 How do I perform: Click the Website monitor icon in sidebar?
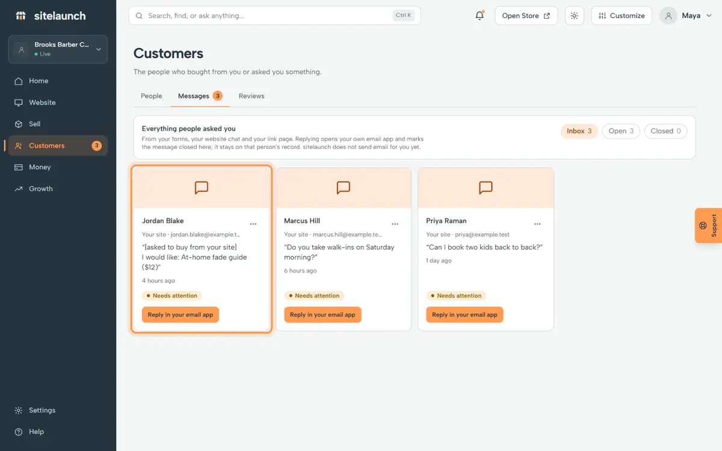19,103
